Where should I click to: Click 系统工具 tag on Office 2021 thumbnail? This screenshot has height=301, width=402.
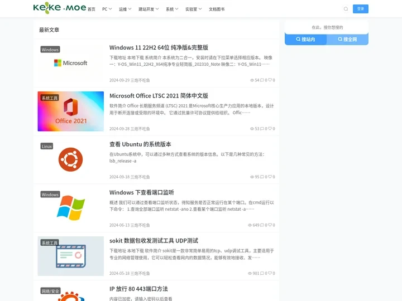[50, 98]
